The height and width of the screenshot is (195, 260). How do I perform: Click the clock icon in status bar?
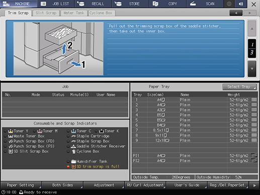(x=3, y=192)
